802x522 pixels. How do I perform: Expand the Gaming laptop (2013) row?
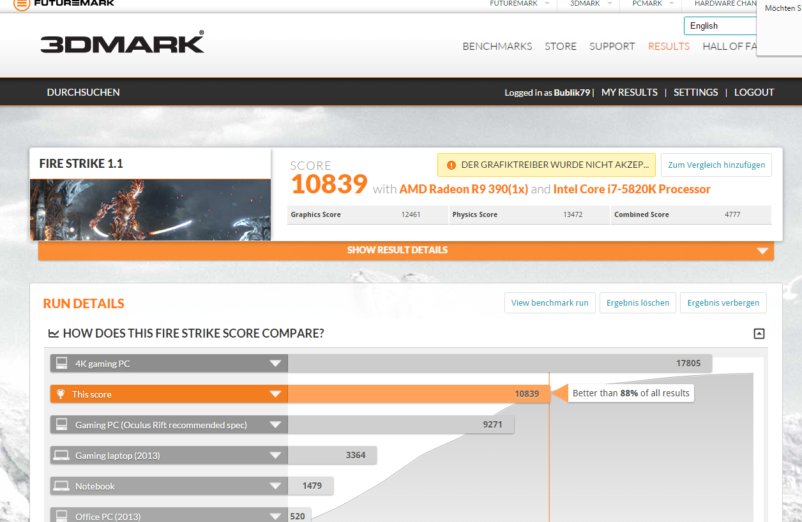275,456
